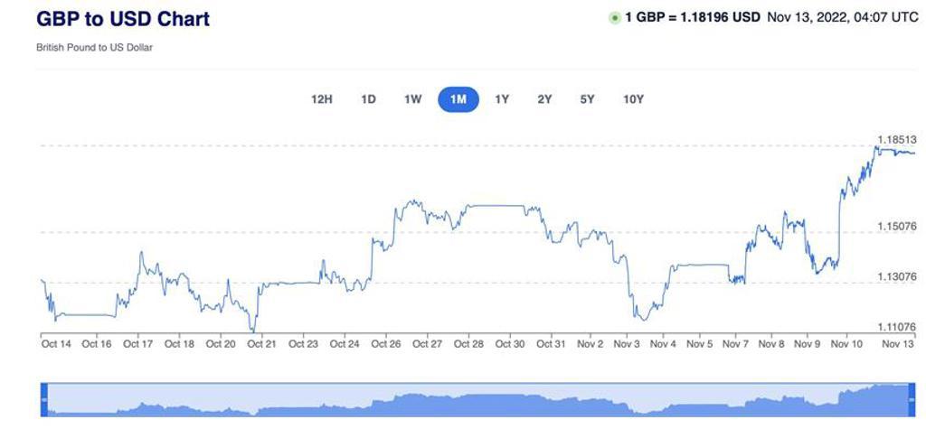
Task: Click the 1.11076 low price label
Action: 897,327
